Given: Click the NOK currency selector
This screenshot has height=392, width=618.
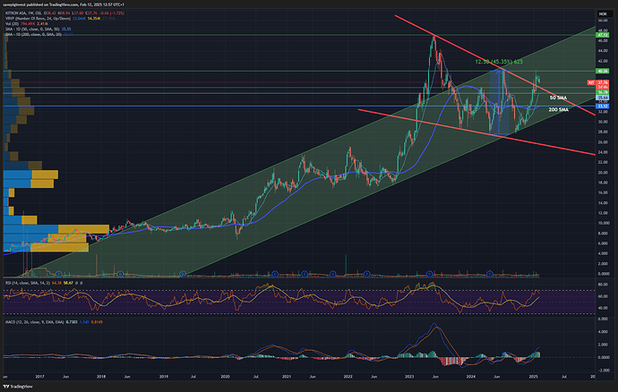Looking at the screenshot, I should [x=603, y=13].
